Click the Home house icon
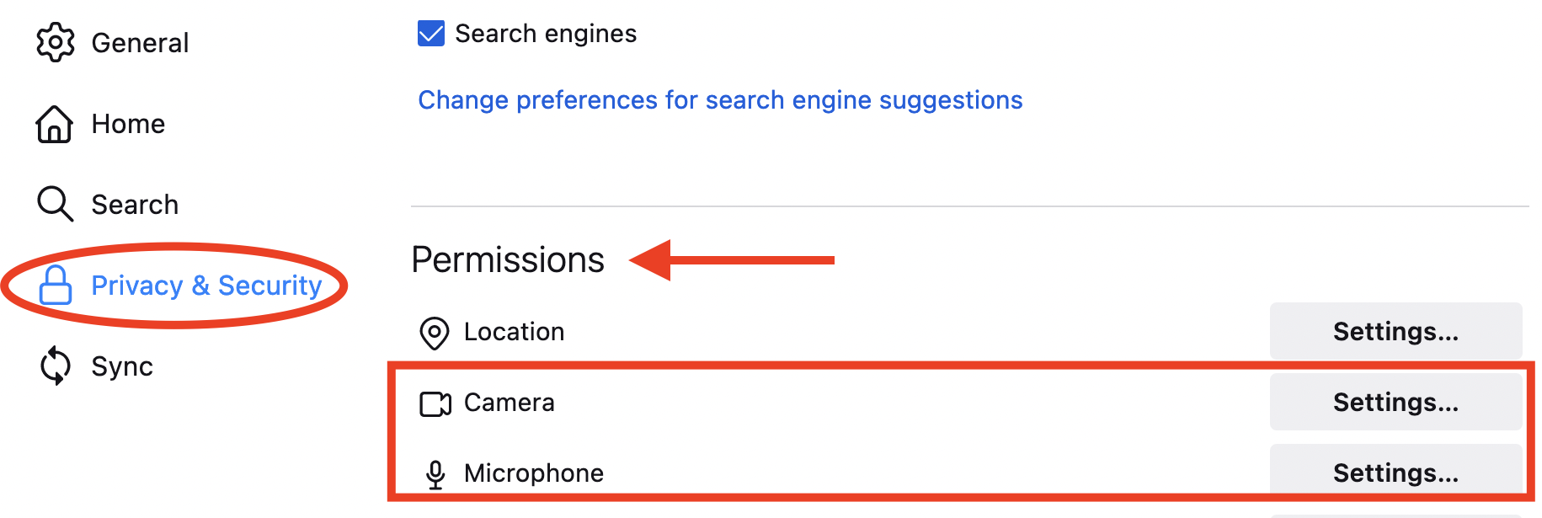 click(x=54, y=124)
